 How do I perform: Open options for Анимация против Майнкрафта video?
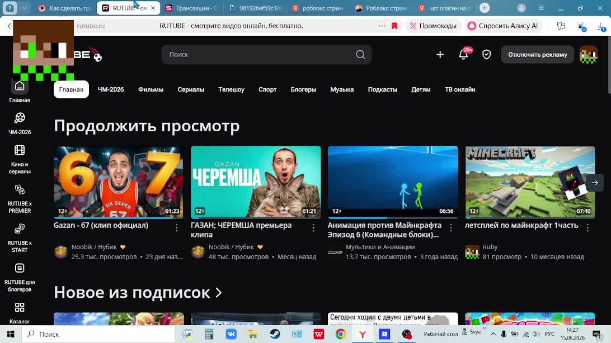click(x=451, y=228)
